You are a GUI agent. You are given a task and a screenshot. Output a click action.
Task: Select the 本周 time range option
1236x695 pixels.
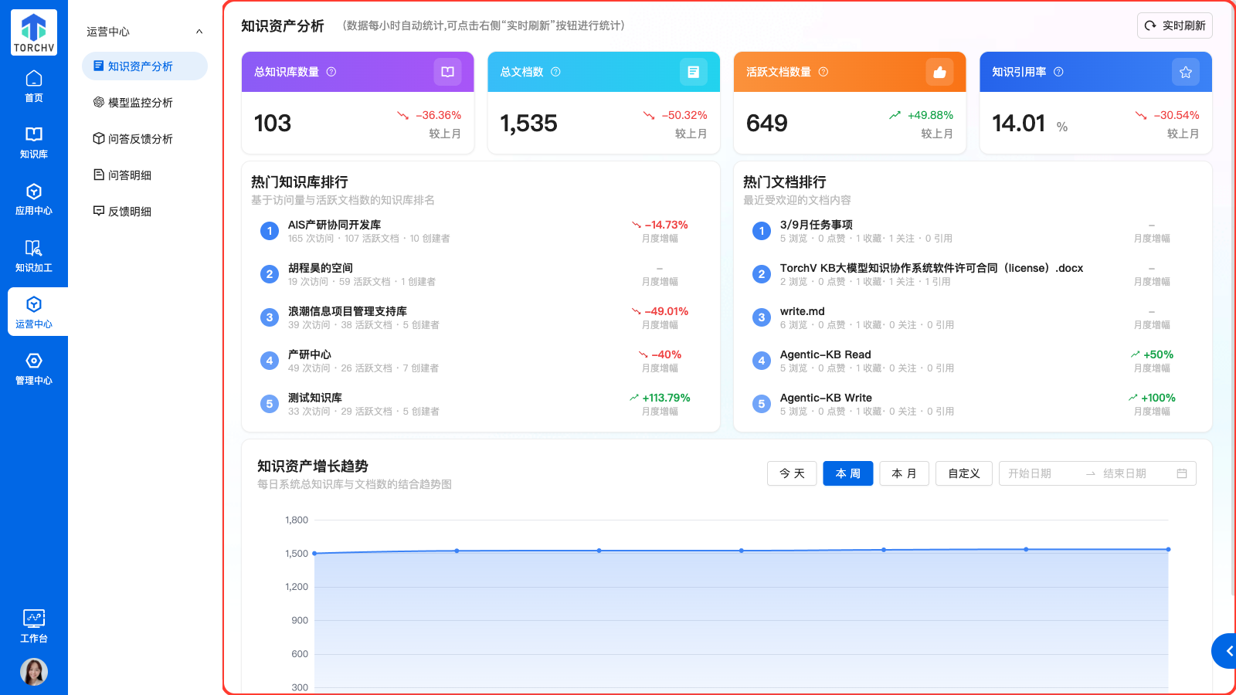[x=848, y=473]
